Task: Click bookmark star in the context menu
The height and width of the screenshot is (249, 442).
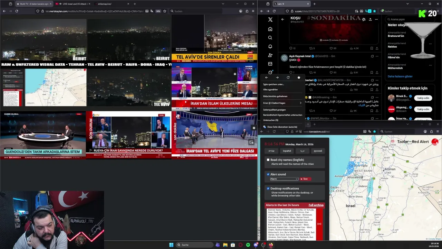Action: pyautogui.click(x=299, y=77)
